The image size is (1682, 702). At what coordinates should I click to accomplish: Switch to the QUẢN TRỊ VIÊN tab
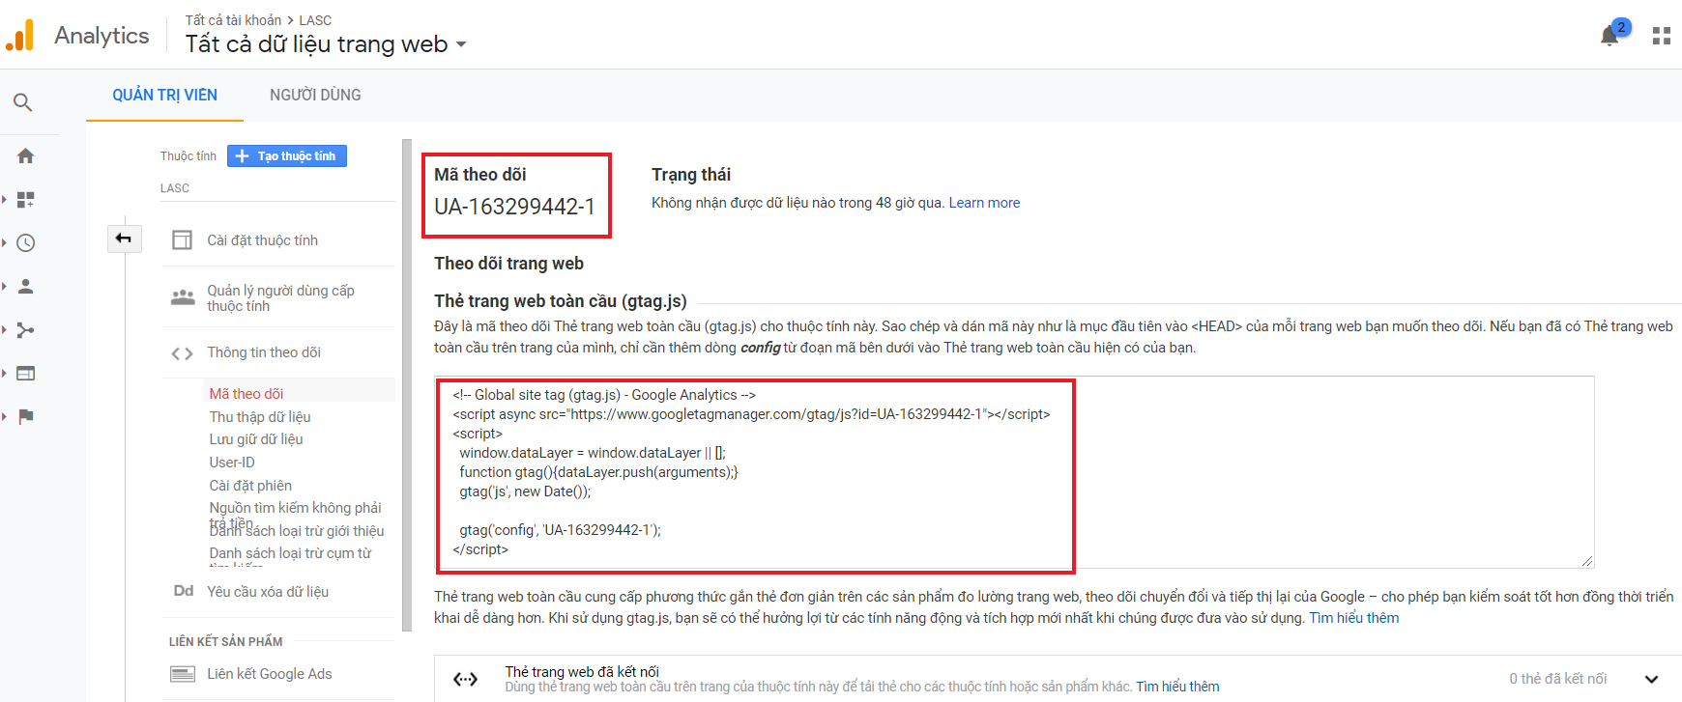[x=164, y=95]
